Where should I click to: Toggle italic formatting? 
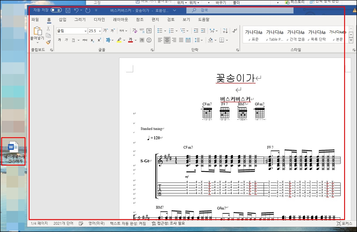tap(66, 40)
